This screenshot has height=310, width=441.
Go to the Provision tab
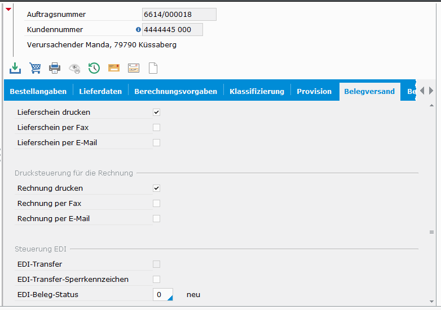314,92
